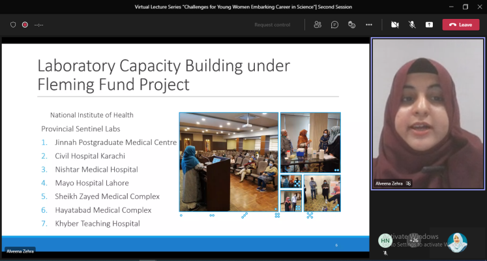
Task: Unmute the microphone
Action: 412,25
